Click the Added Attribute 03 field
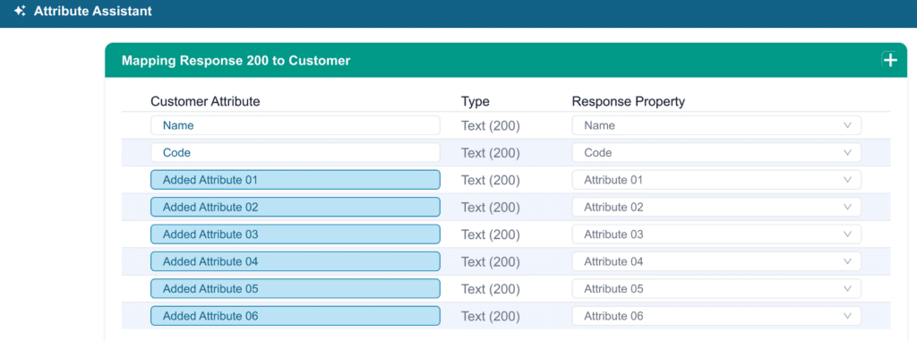The image size is (917, 341). (296, 234)
